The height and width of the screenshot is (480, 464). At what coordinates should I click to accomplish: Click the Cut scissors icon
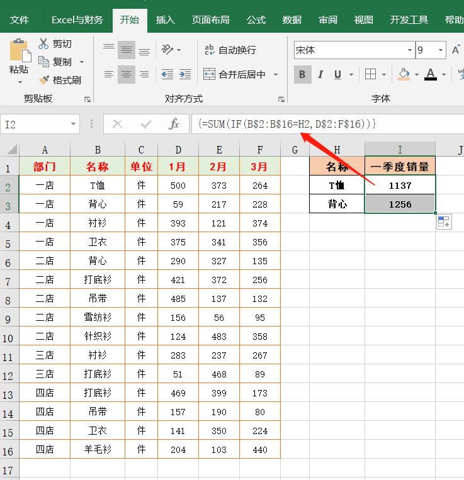click(43, 44)
